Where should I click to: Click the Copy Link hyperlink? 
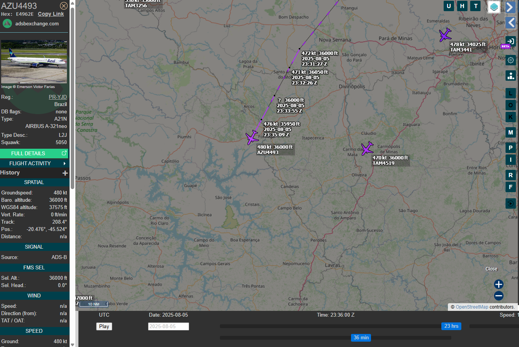pos(51,14)
